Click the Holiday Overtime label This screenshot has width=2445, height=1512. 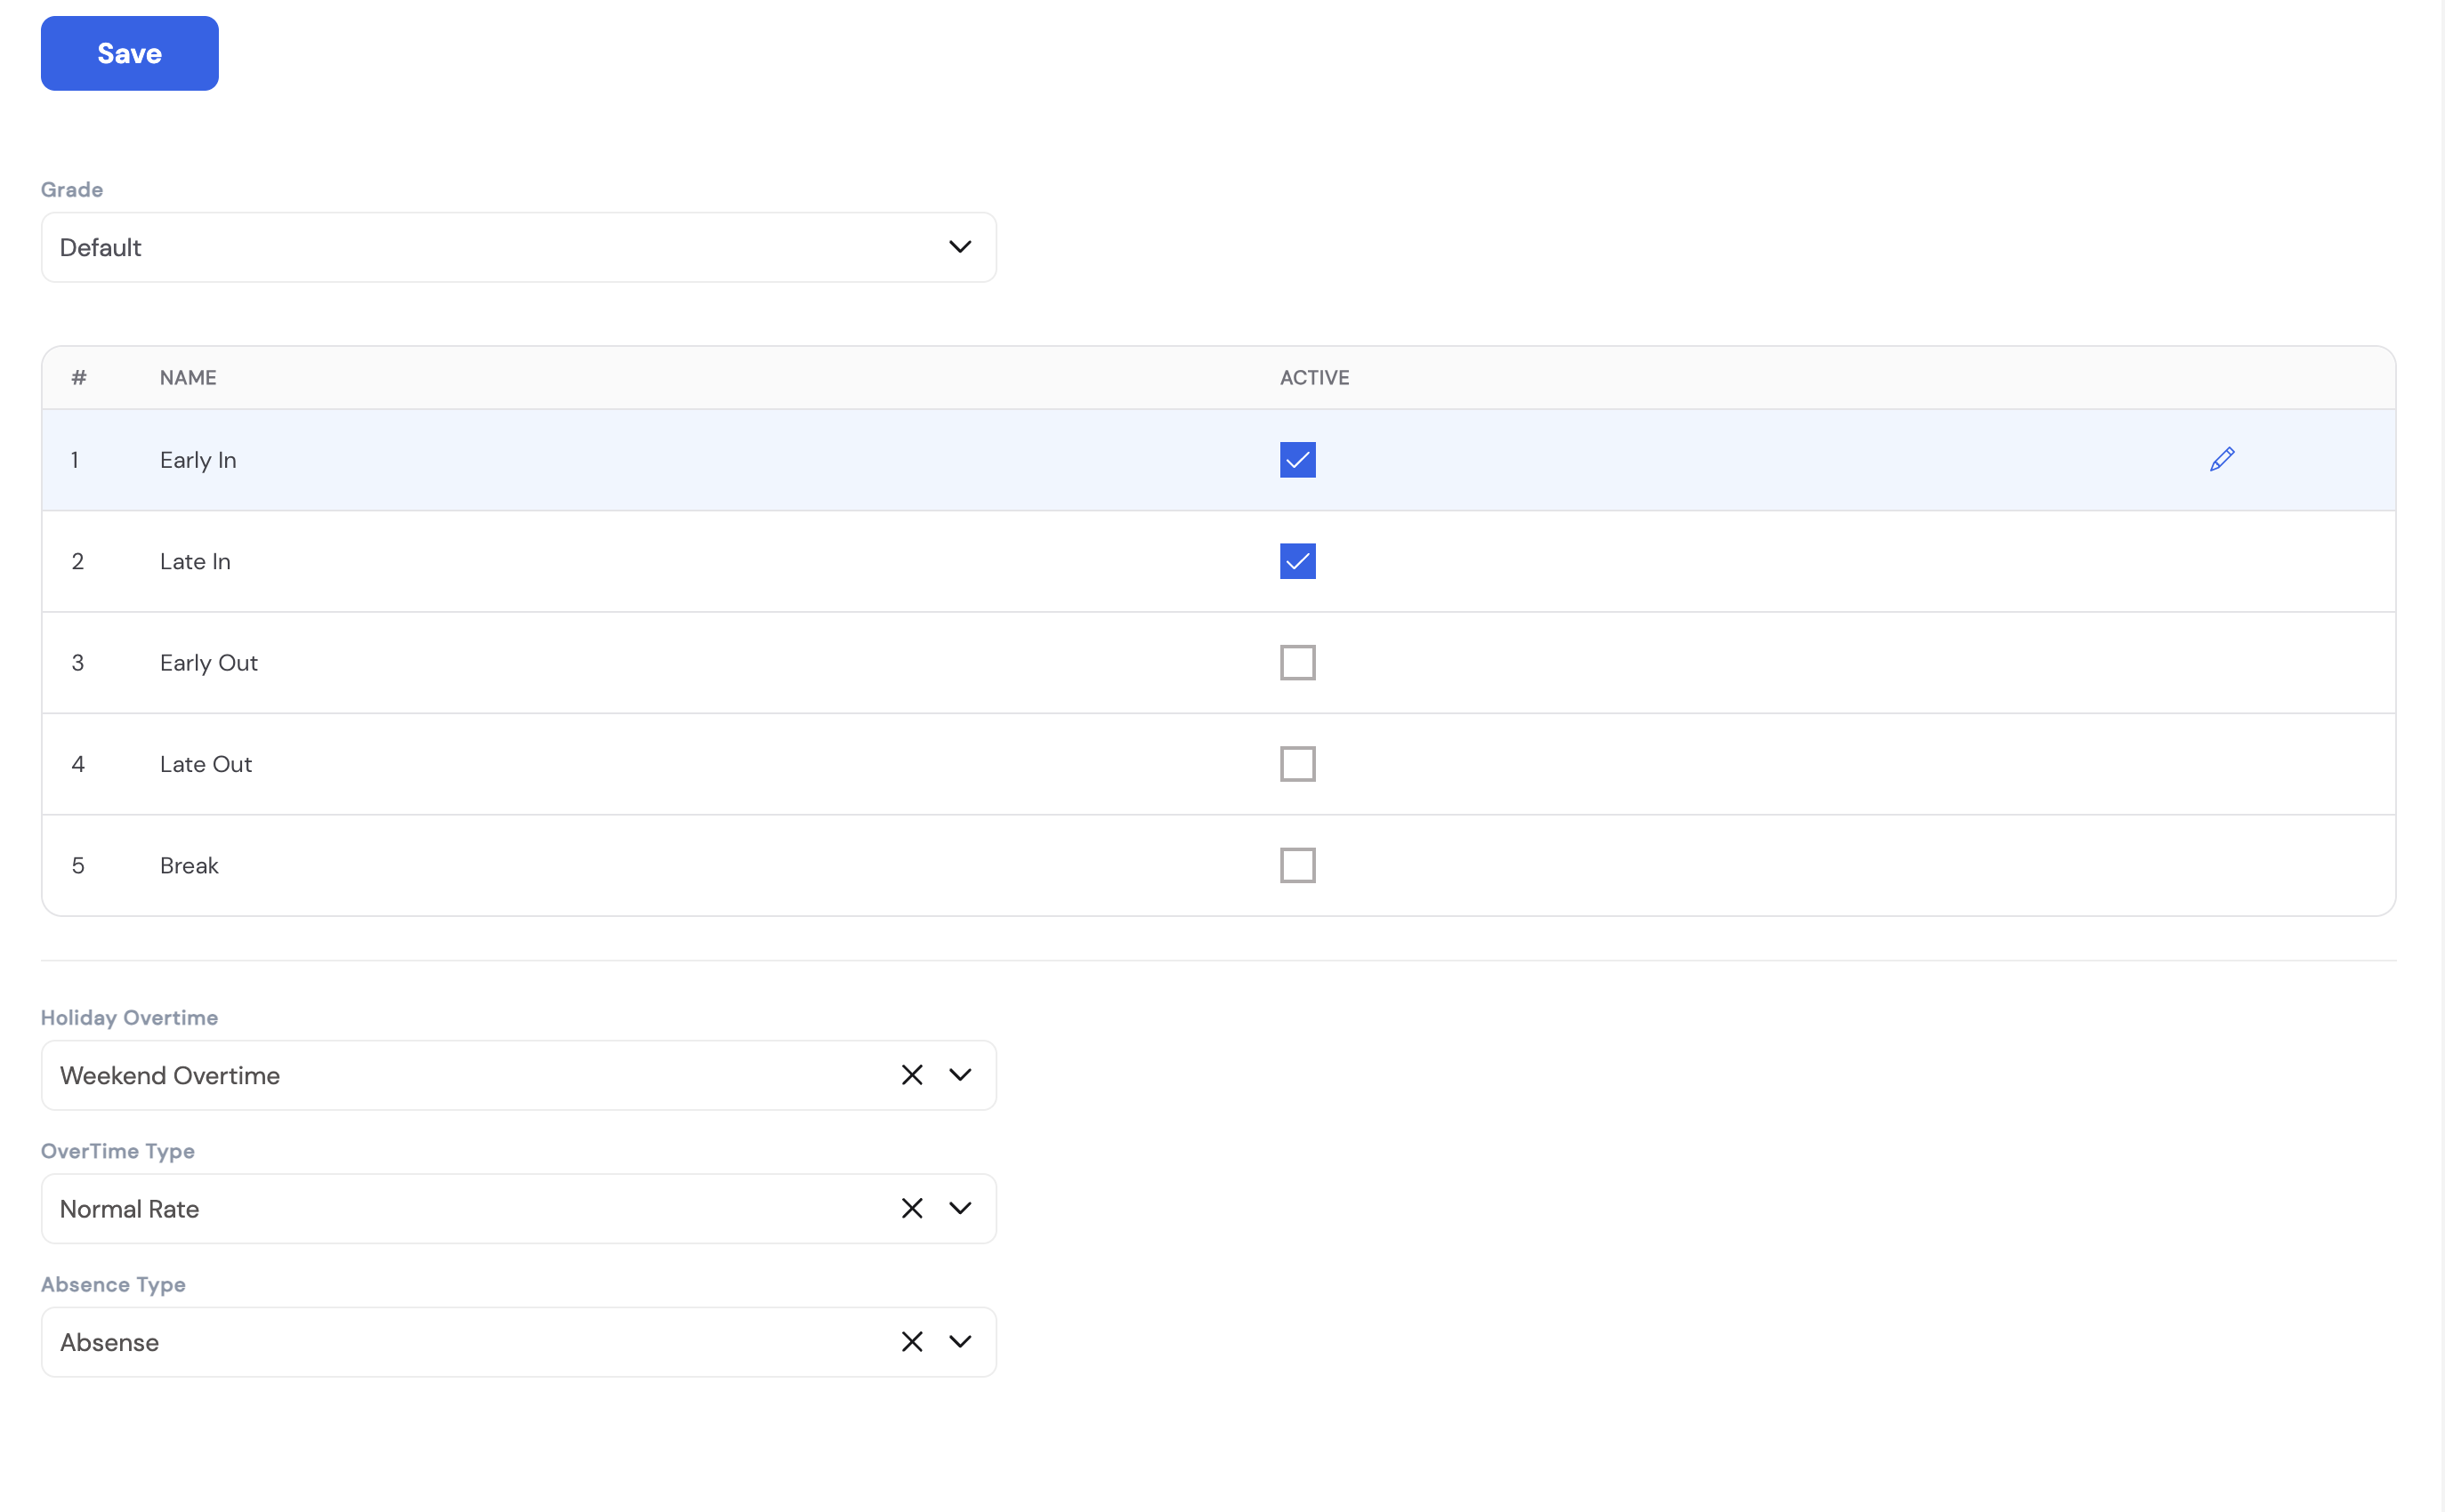[129, 1017]
